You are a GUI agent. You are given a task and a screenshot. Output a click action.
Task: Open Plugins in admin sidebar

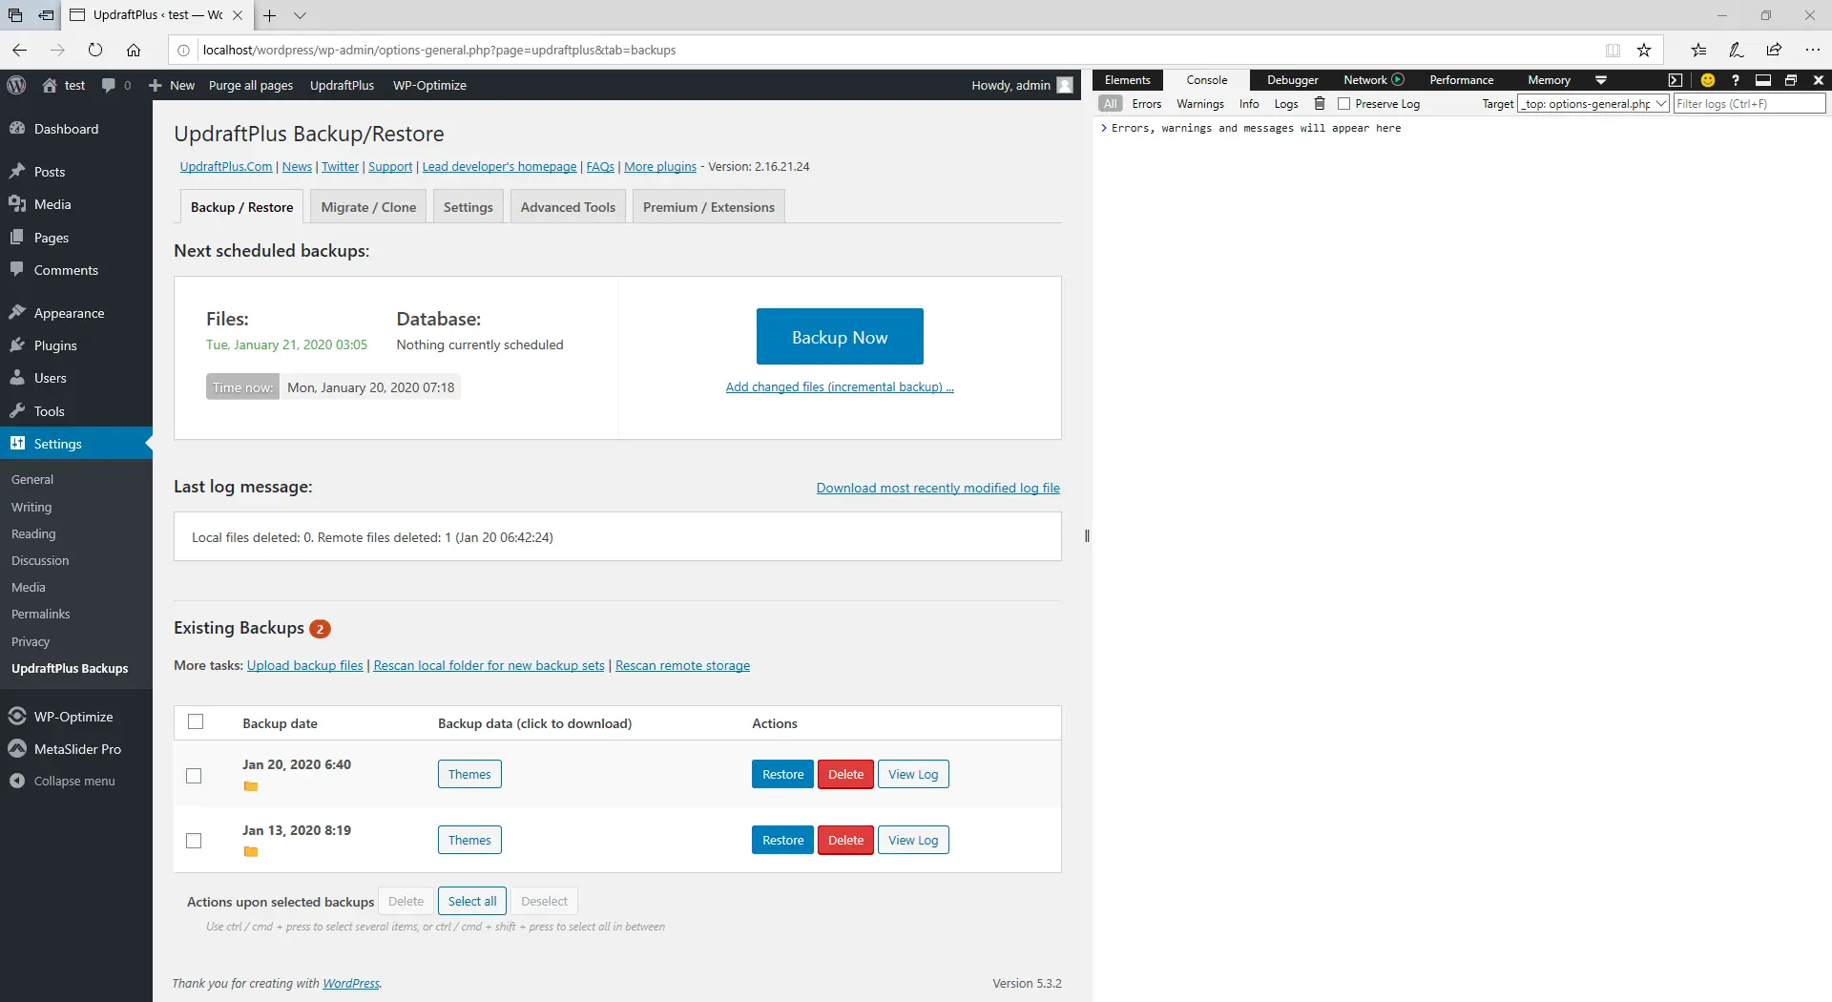55,345
